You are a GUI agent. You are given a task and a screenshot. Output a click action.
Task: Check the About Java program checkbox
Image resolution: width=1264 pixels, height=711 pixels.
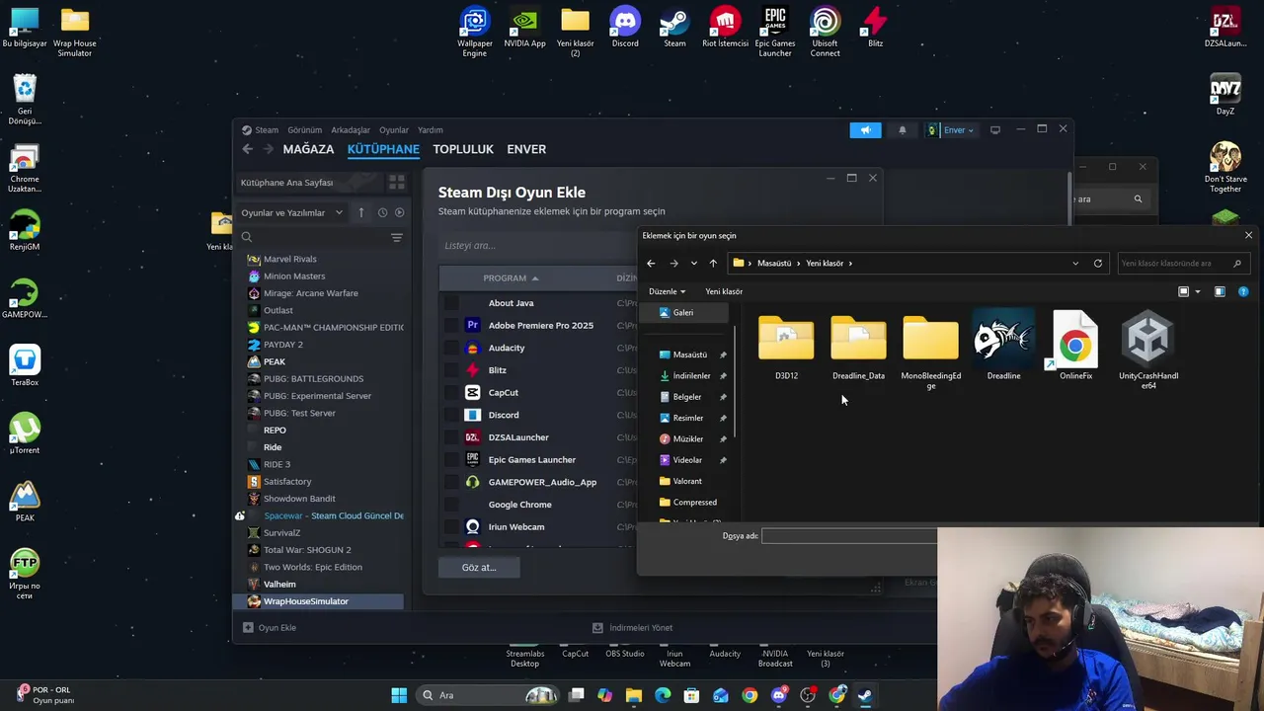pos(451,303)
